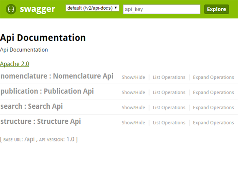The height and width of the screenshot is (179, 238).
Task: Focus the api_key input field
Action: 162,9
